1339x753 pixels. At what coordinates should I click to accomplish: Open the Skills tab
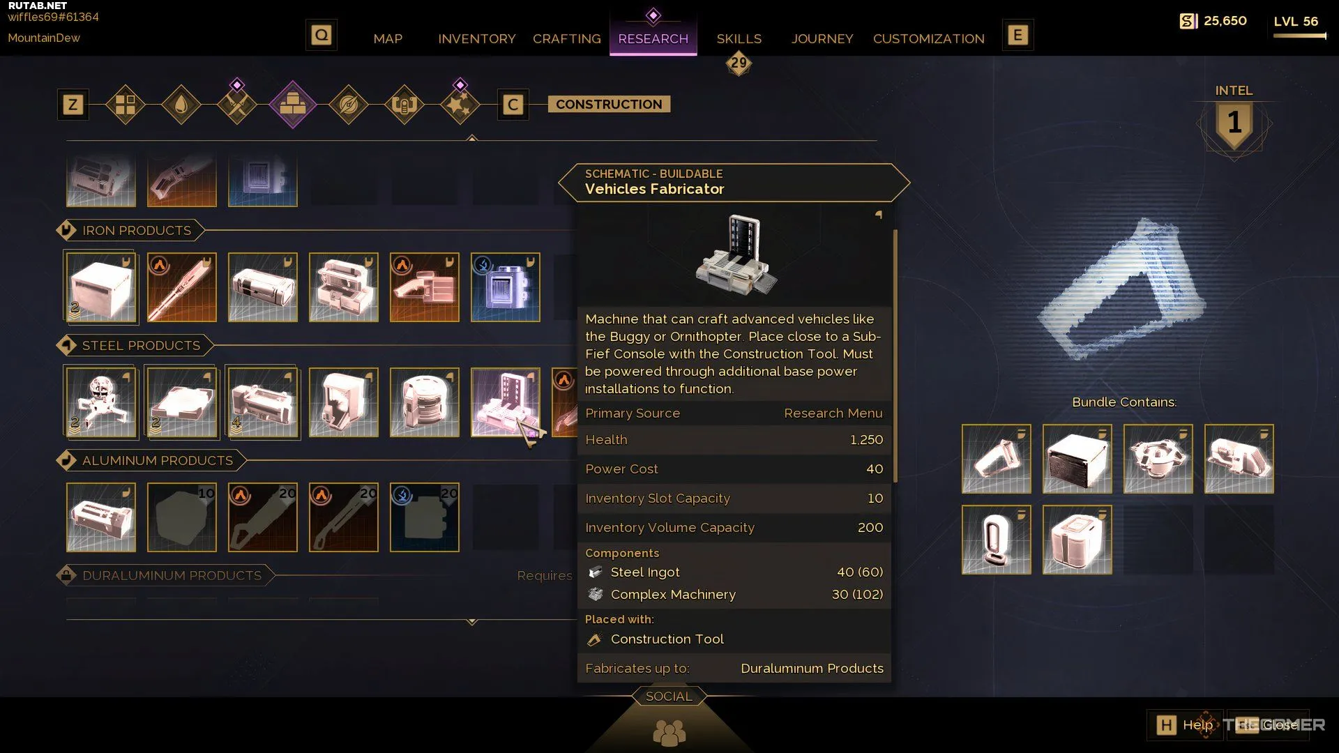click(x=739, y=38)
